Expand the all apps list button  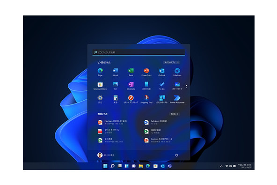[x=171, y=62]
